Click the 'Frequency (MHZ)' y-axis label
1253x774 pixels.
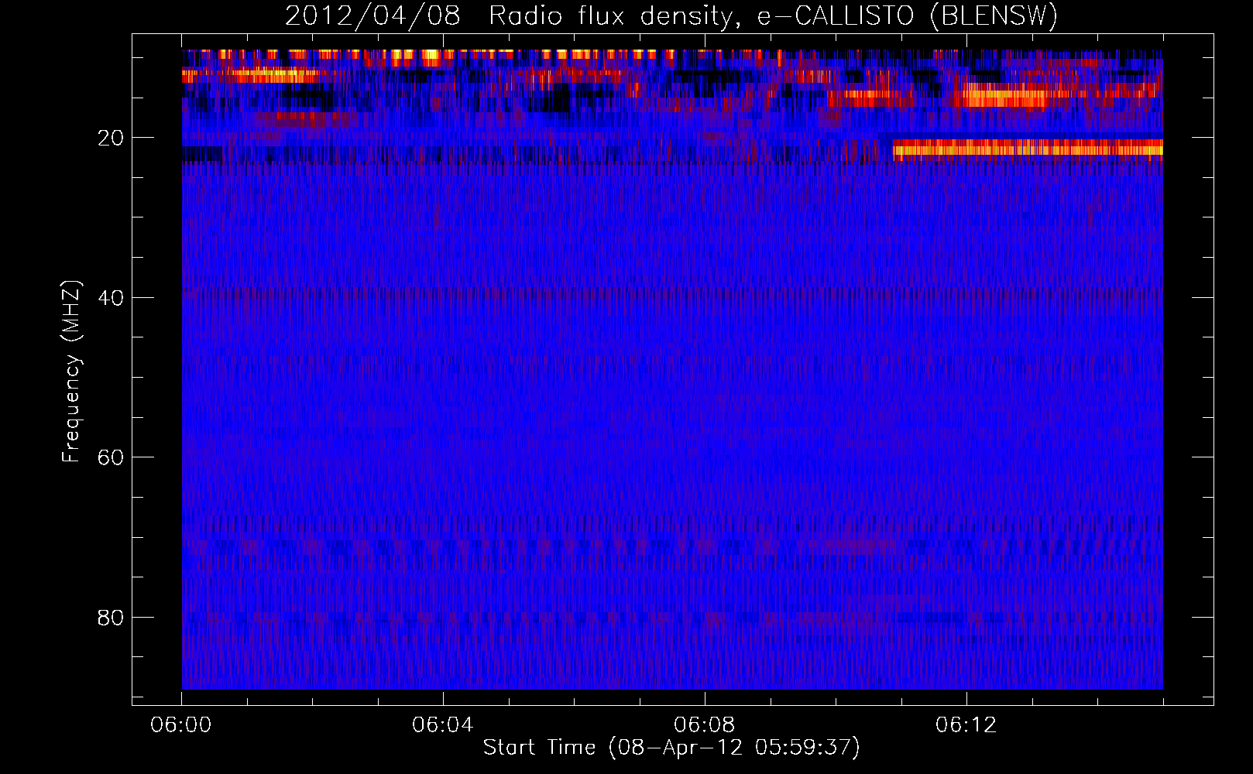click(x=71, y=372)
